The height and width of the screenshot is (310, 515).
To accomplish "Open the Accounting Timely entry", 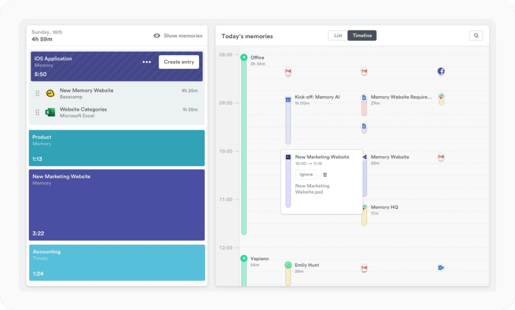I will (x=116, y=263).
